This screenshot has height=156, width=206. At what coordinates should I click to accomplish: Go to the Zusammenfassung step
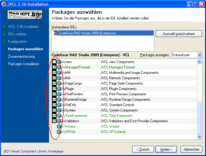pyautogui.click(x=22, y=56)
